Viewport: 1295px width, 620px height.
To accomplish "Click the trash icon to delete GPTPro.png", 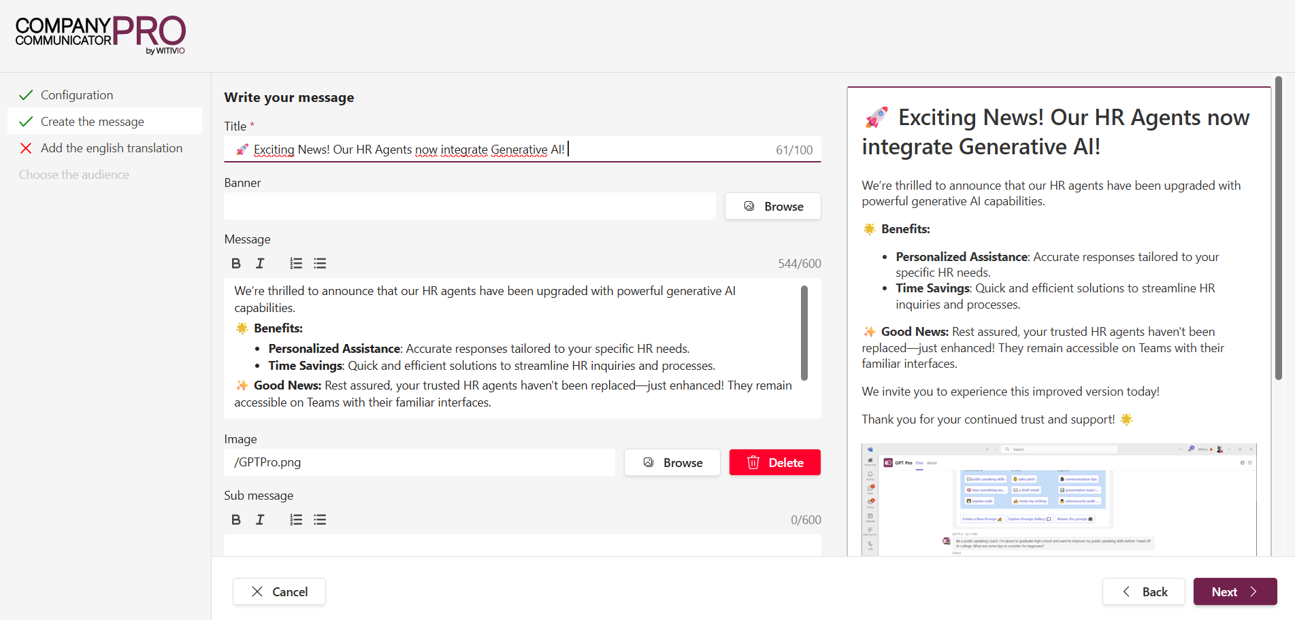I will point(753,462).
